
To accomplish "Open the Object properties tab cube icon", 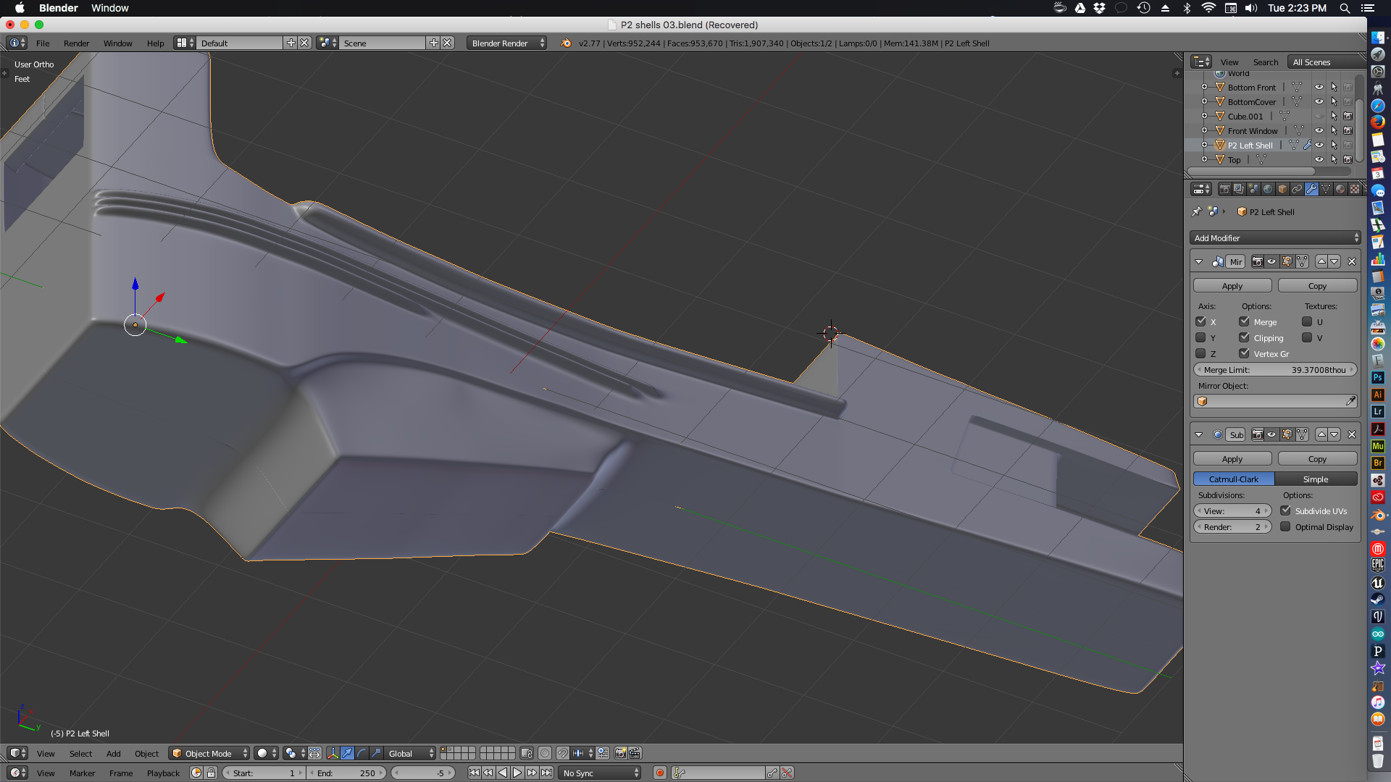I will (x=1282, y=189).
